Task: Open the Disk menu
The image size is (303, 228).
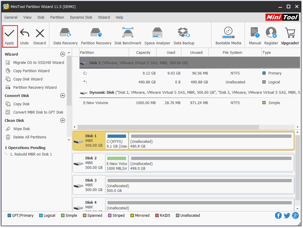Action: click(41, 17)
